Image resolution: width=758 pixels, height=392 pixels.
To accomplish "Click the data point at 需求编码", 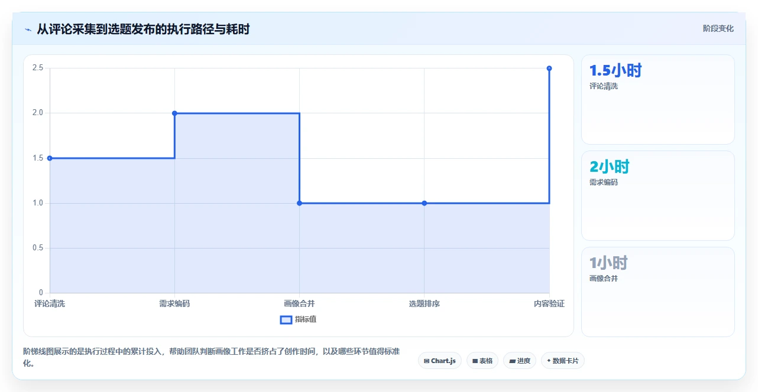I will click(x=174, y=113).
